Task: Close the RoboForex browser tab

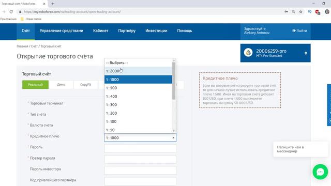Action: (x=44, y=4)
